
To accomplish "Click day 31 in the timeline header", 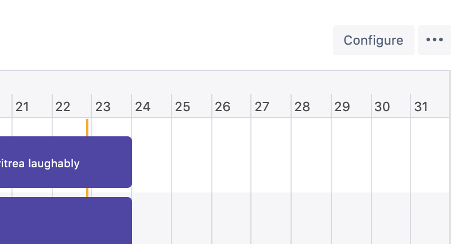I will (x=421, y=107).
